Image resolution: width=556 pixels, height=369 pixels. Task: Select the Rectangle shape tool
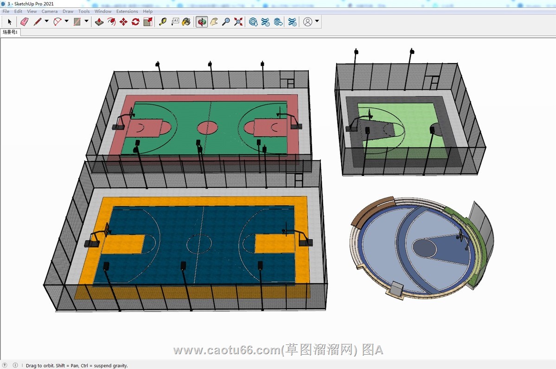pos(77,22)
